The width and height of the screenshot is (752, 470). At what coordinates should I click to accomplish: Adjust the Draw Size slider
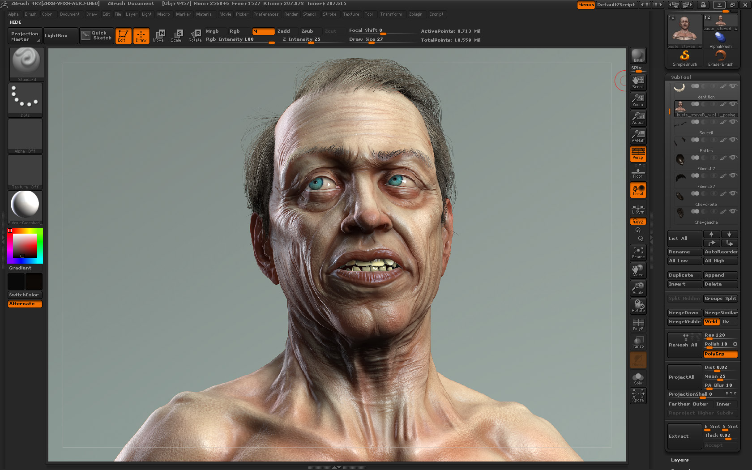tap(382, 40)
